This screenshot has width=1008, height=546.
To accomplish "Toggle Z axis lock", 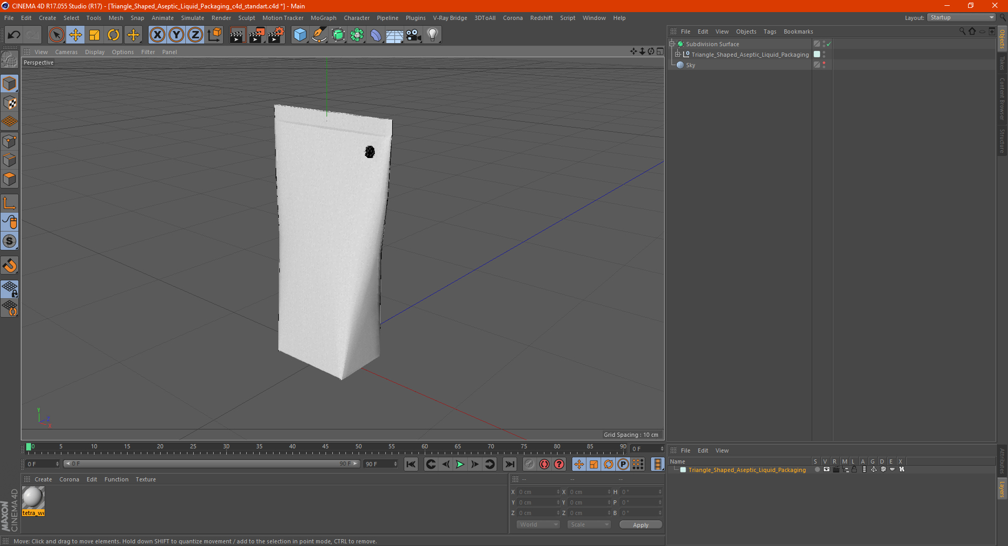I will [x=195, y=35].
